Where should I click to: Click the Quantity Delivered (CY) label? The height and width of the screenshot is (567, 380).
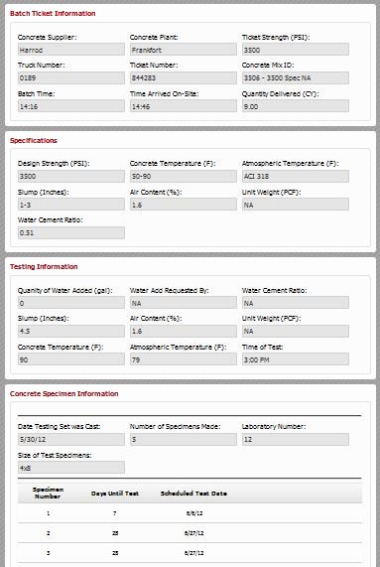[281, 93]
